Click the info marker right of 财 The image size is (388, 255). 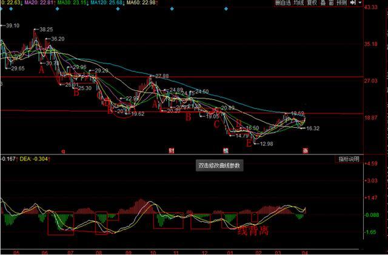[226, 151]
